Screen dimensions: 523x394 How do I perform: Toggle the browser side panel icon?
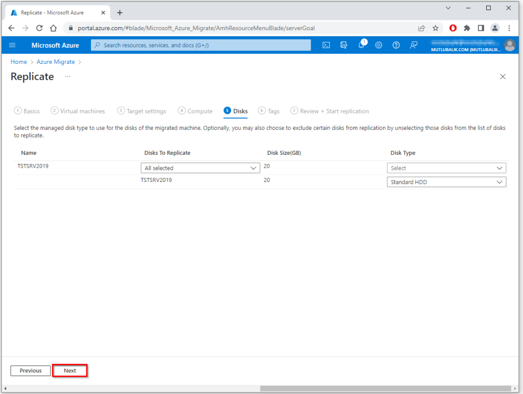481,28
